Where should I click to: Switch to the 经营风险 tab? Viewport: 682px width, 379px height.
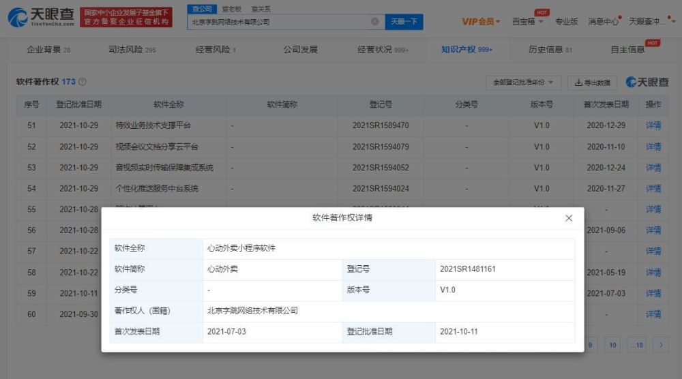click(x=216, y=50)
